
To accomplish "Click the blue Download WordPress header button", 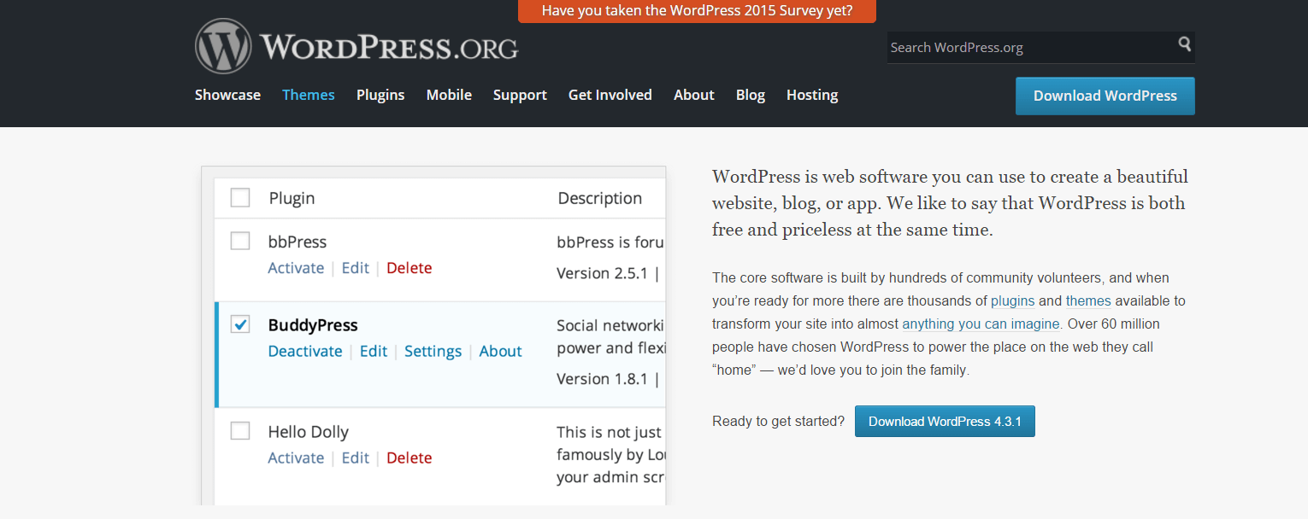I will [x=1105, y=96].
